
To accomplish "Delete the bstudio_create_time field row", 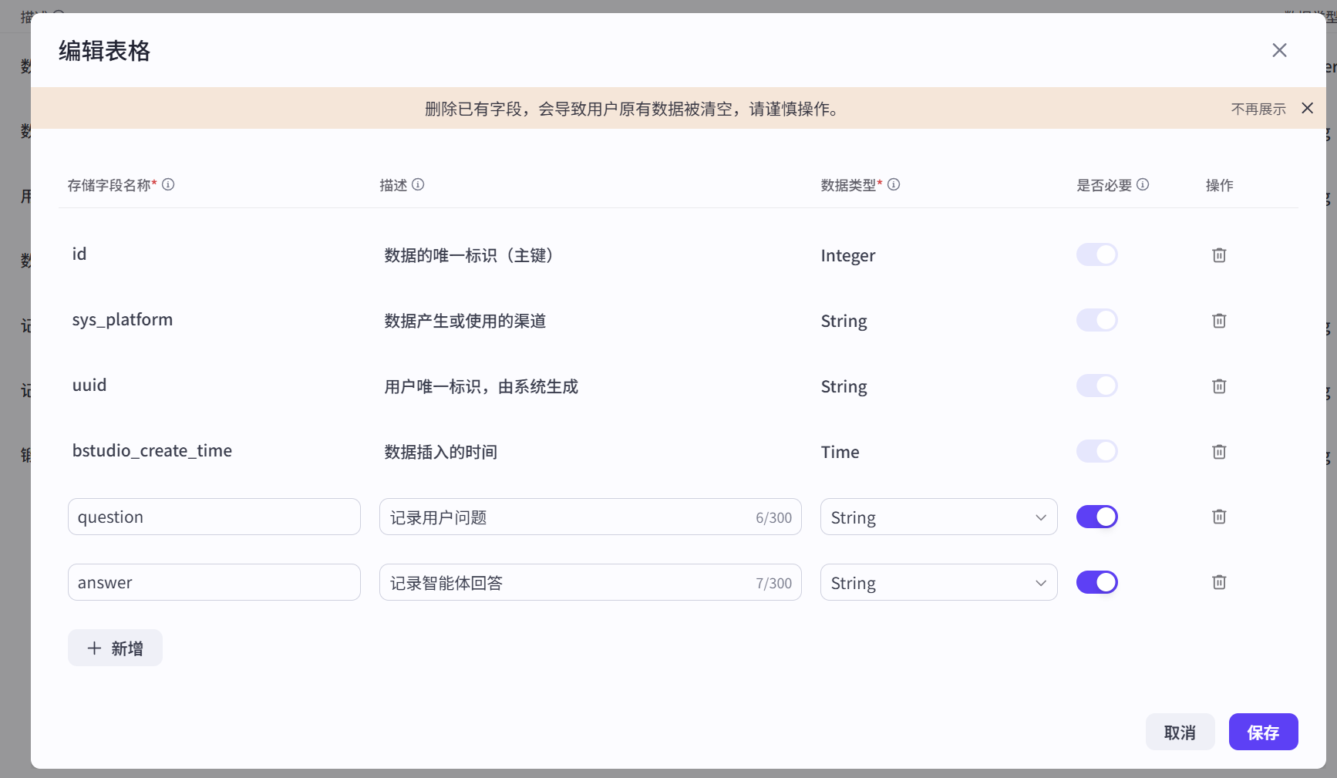I will (x=1218, y=451).
